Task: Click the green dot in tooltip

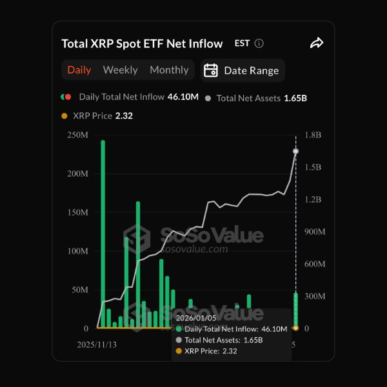Action: click(179, 329)
